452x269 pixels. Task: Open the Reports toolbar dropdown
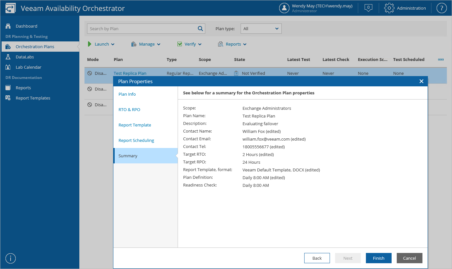click(232, 44)
